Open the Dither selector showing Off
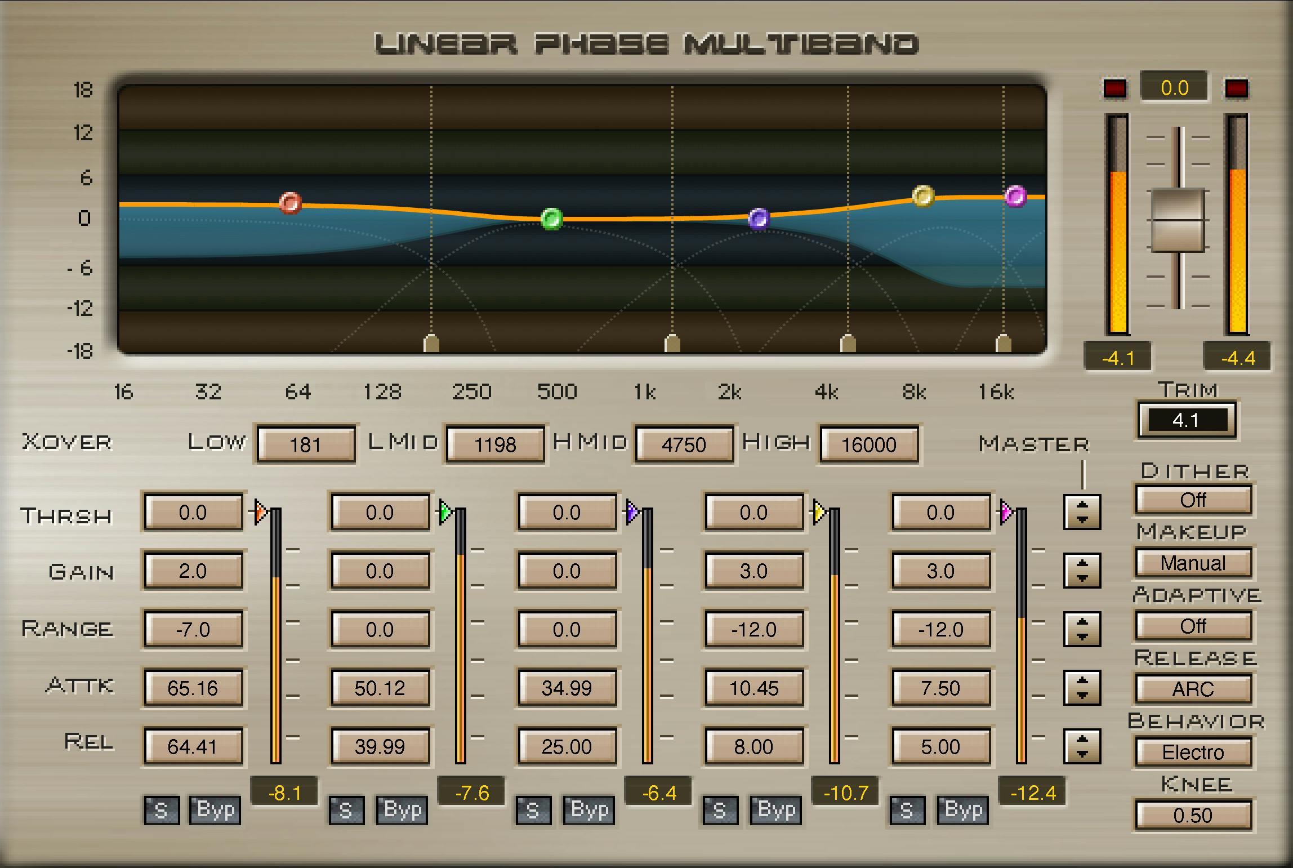Image resolution: width=1293 pixels, height=868 pixels. click(x=1193, y=500)
